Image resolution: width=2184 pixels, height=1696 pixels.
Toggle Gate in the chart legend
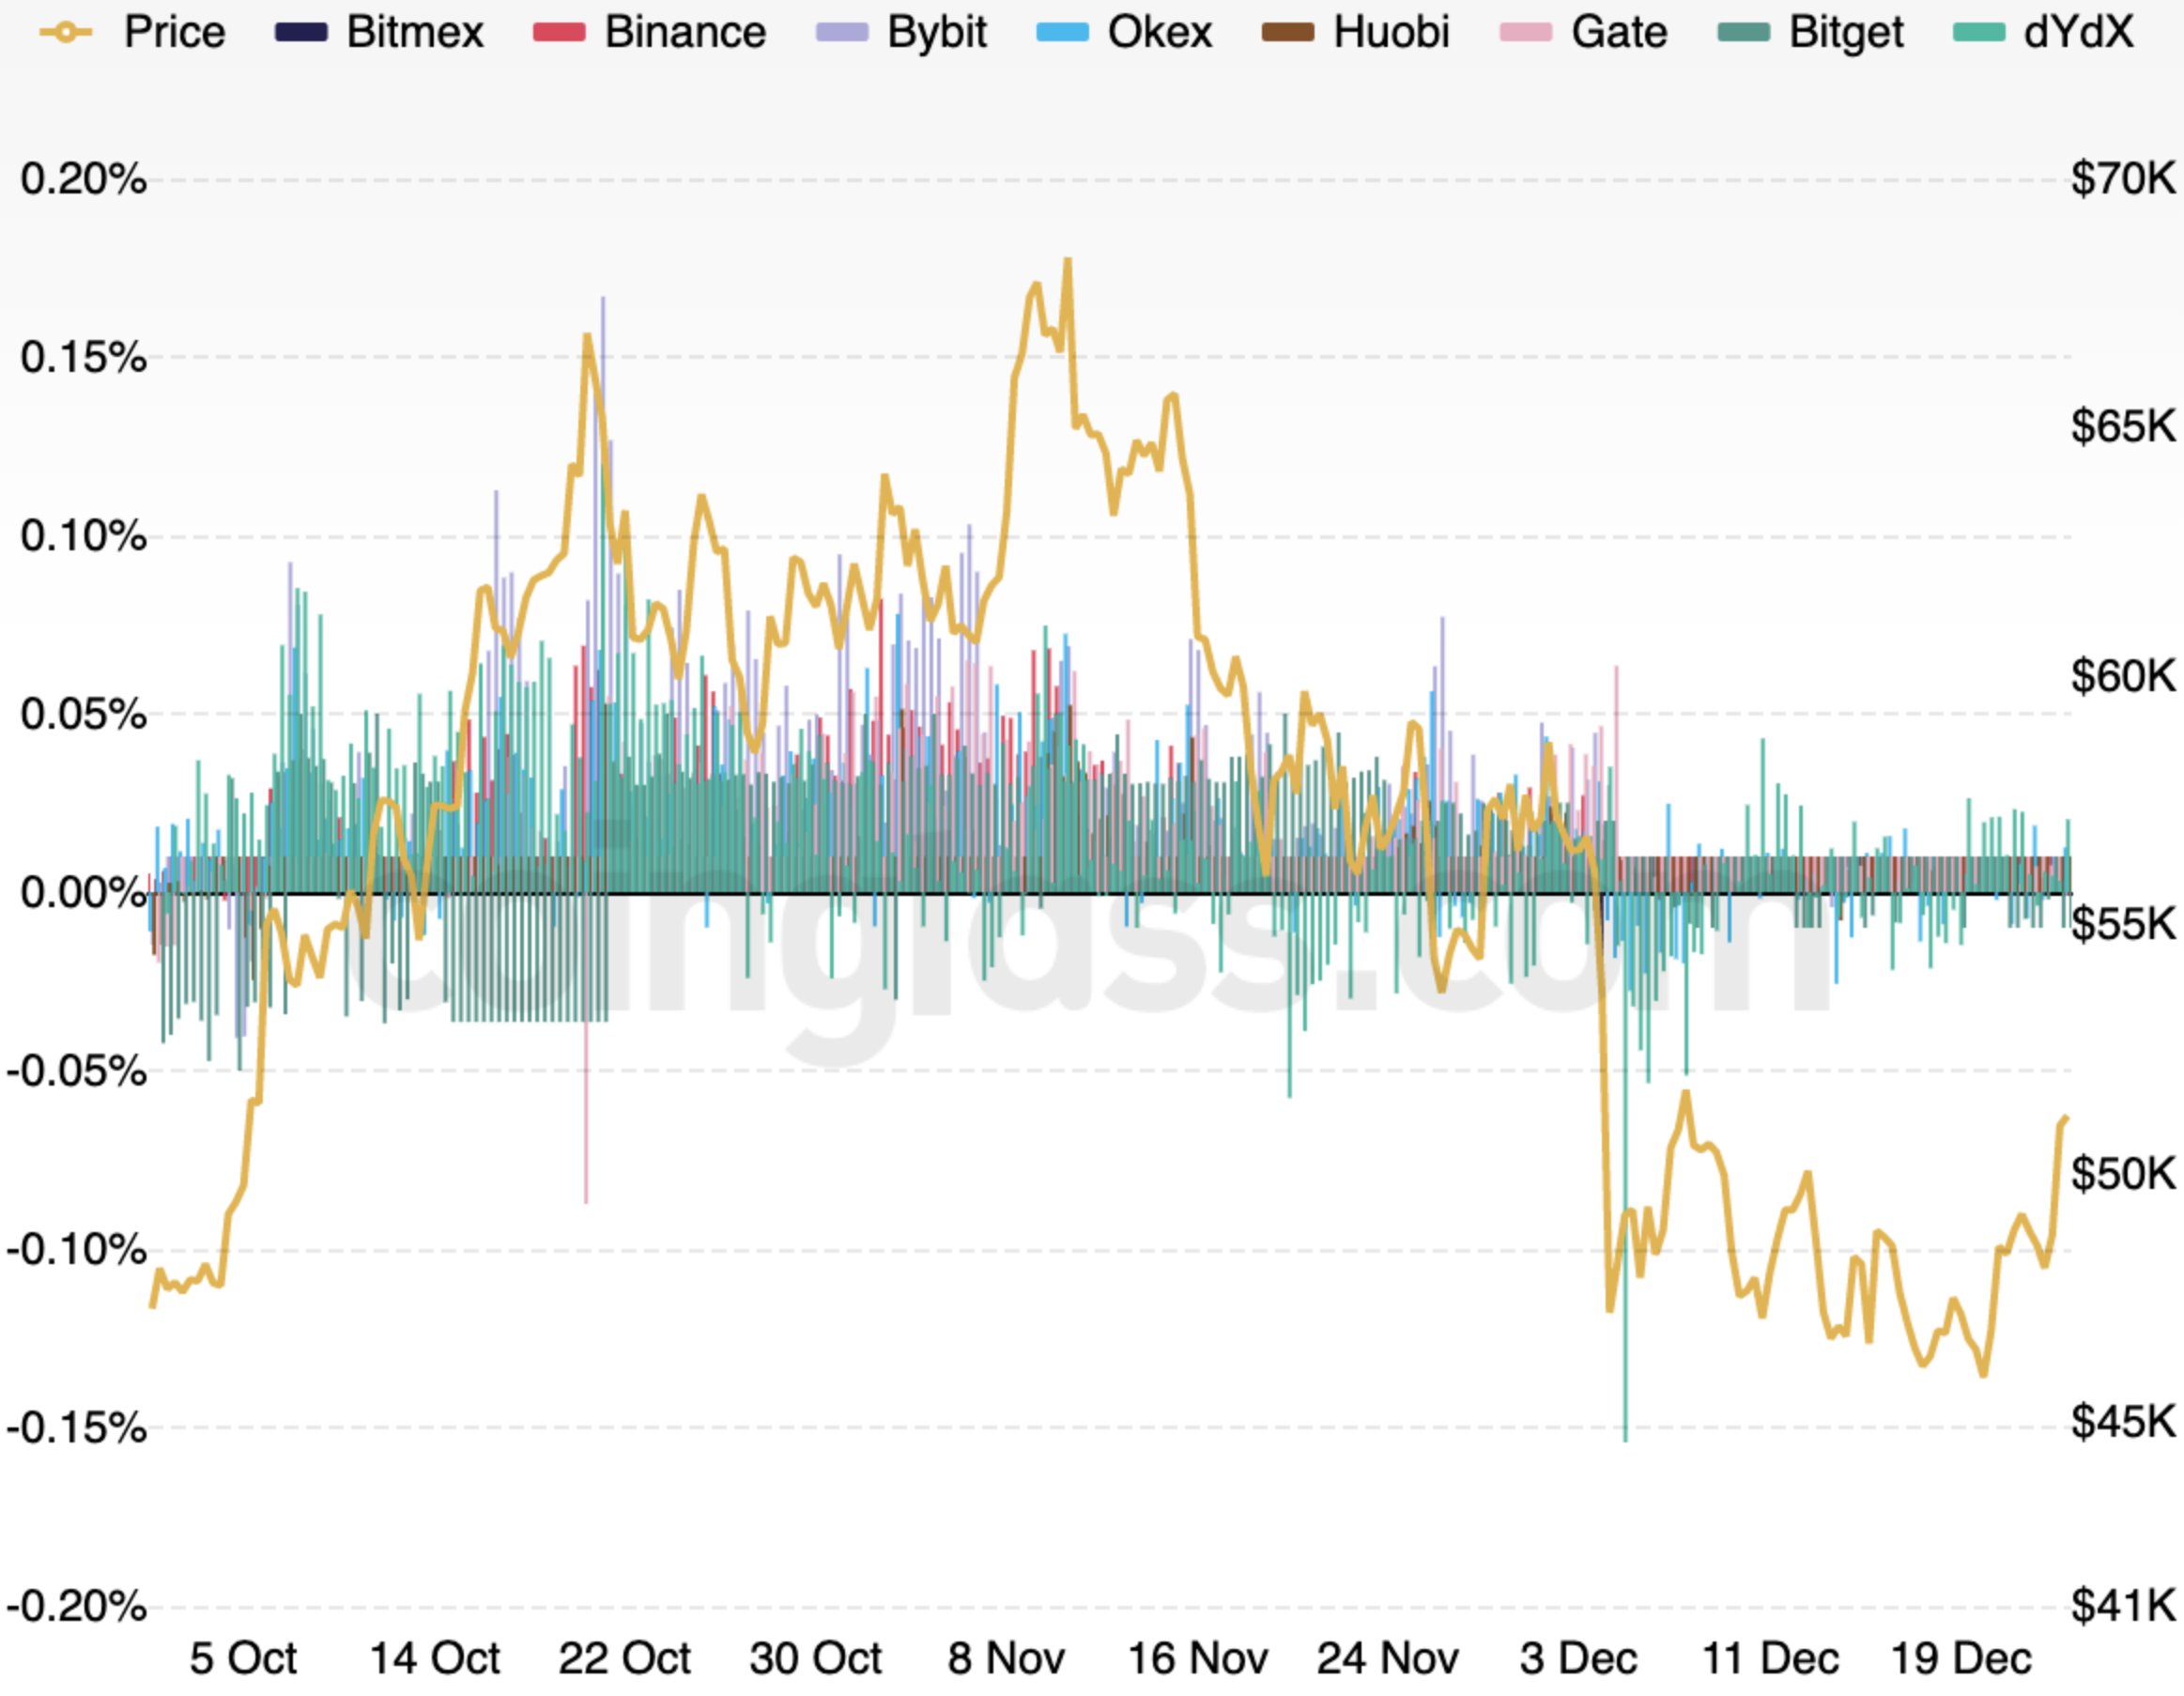tap(1584, 32)
